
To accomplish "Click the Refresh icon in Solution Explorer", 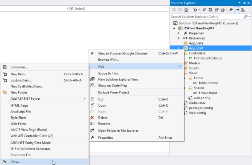I will coord(210,10).
